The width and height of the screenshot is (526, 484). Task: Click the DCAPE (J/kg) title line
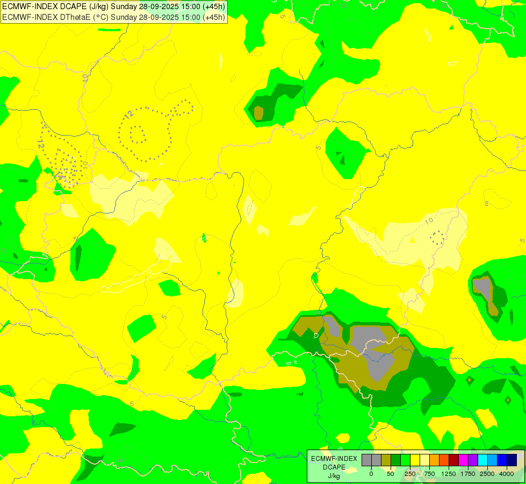pos(114,6)
